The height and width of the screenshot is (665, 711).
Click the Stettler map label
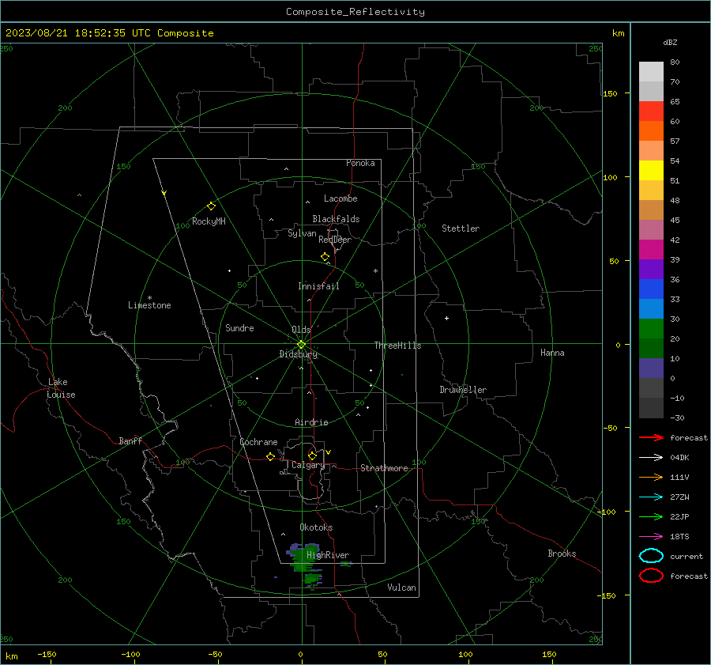[x=461, y=229]
